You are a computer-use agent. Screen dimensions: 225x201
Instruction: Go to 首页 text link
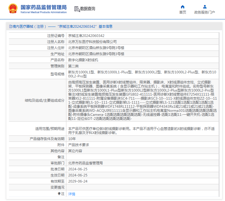coord(183,12)
